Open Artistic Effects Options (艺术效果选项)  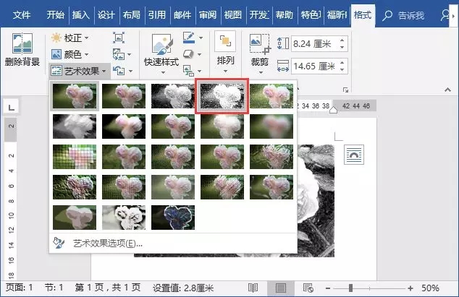coord(173,244)
